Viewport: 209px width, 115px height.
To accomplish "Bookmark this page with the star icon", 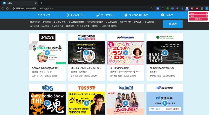I will (x=151, y=8).
